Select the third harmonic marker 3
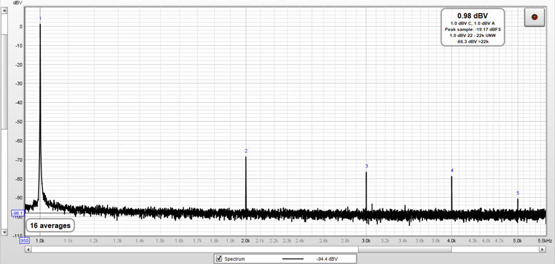This screenshot has height=264, width=555. 367,166
